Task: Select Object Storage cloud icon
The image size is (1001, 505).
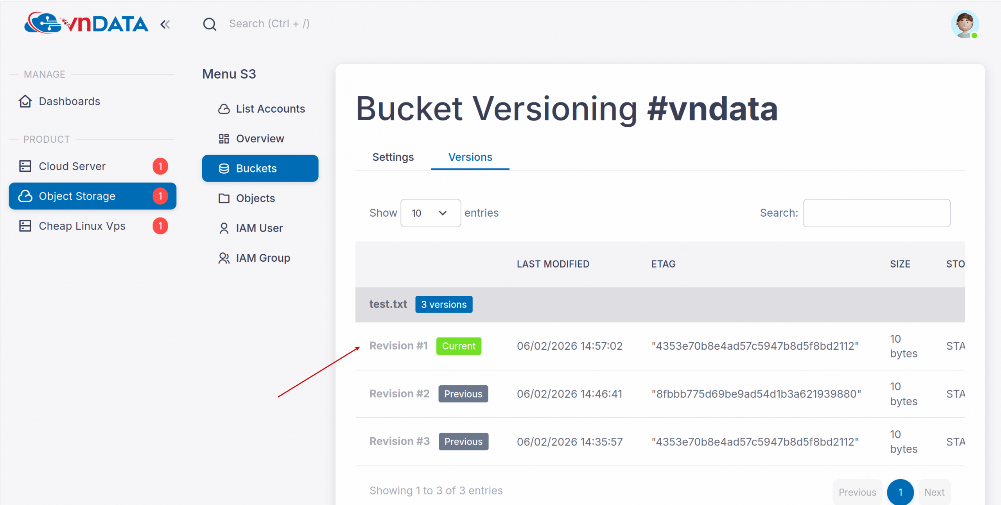Action: pos(25,196)
